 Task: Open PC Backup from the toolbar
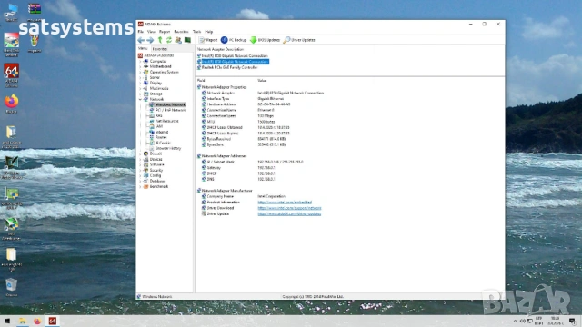(234, 40)
